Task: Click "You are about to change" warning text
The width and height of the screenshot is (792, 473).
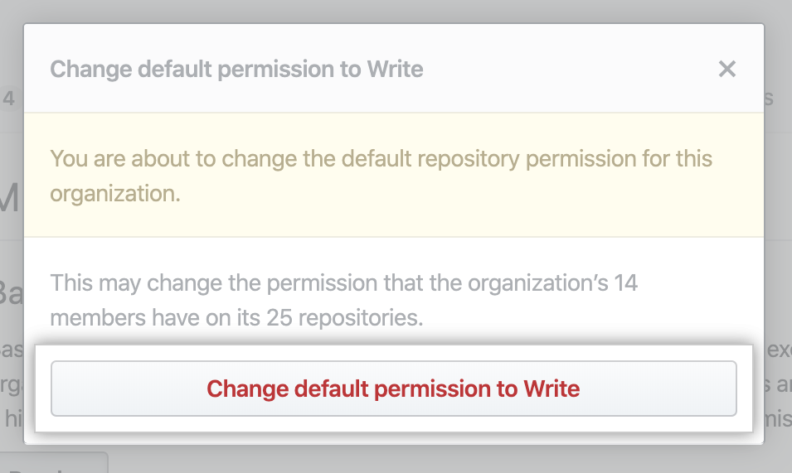Action: point(166,157)
